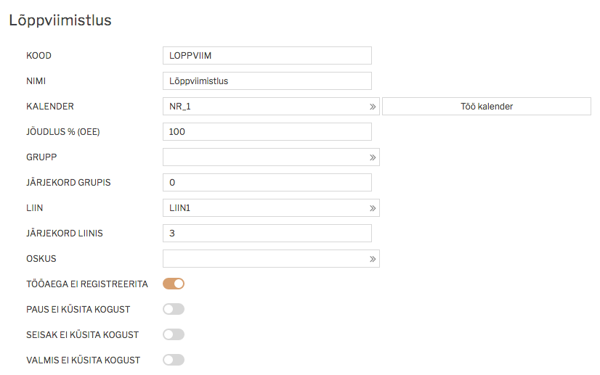Click the NIMI field containing Lõppviimistlus
Image resolution: width=600 pixels, height=375 pixels.
point(267,81)
